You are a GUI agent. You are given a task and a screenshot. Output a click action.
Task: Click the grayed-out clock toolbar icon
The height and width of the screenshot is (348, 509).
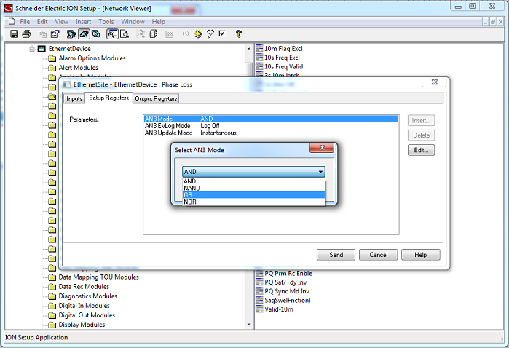(186, 33)
